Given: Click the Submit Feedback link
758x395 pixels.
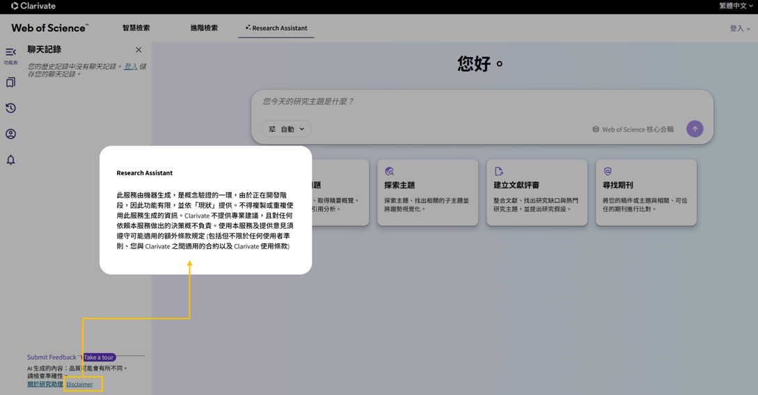Looking at the screenshot, I should click(52, 357).
